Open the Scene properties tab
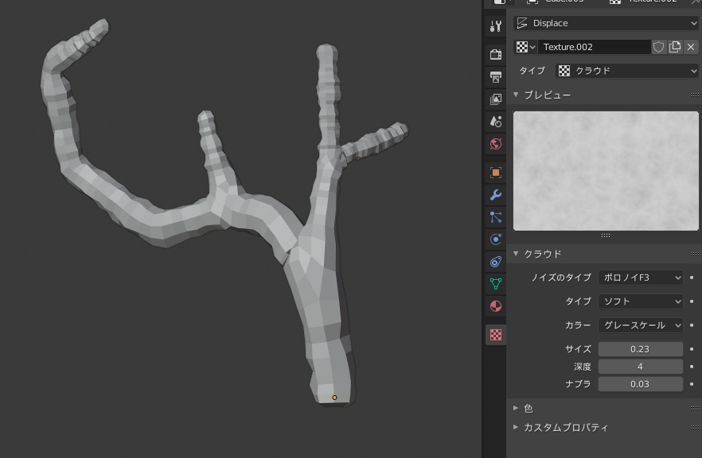 point(496,122)
